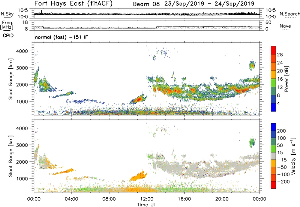Click the '-200' velocity colorbar label
The height and width of the screenshot is (207, 300).
pos(283,182)
